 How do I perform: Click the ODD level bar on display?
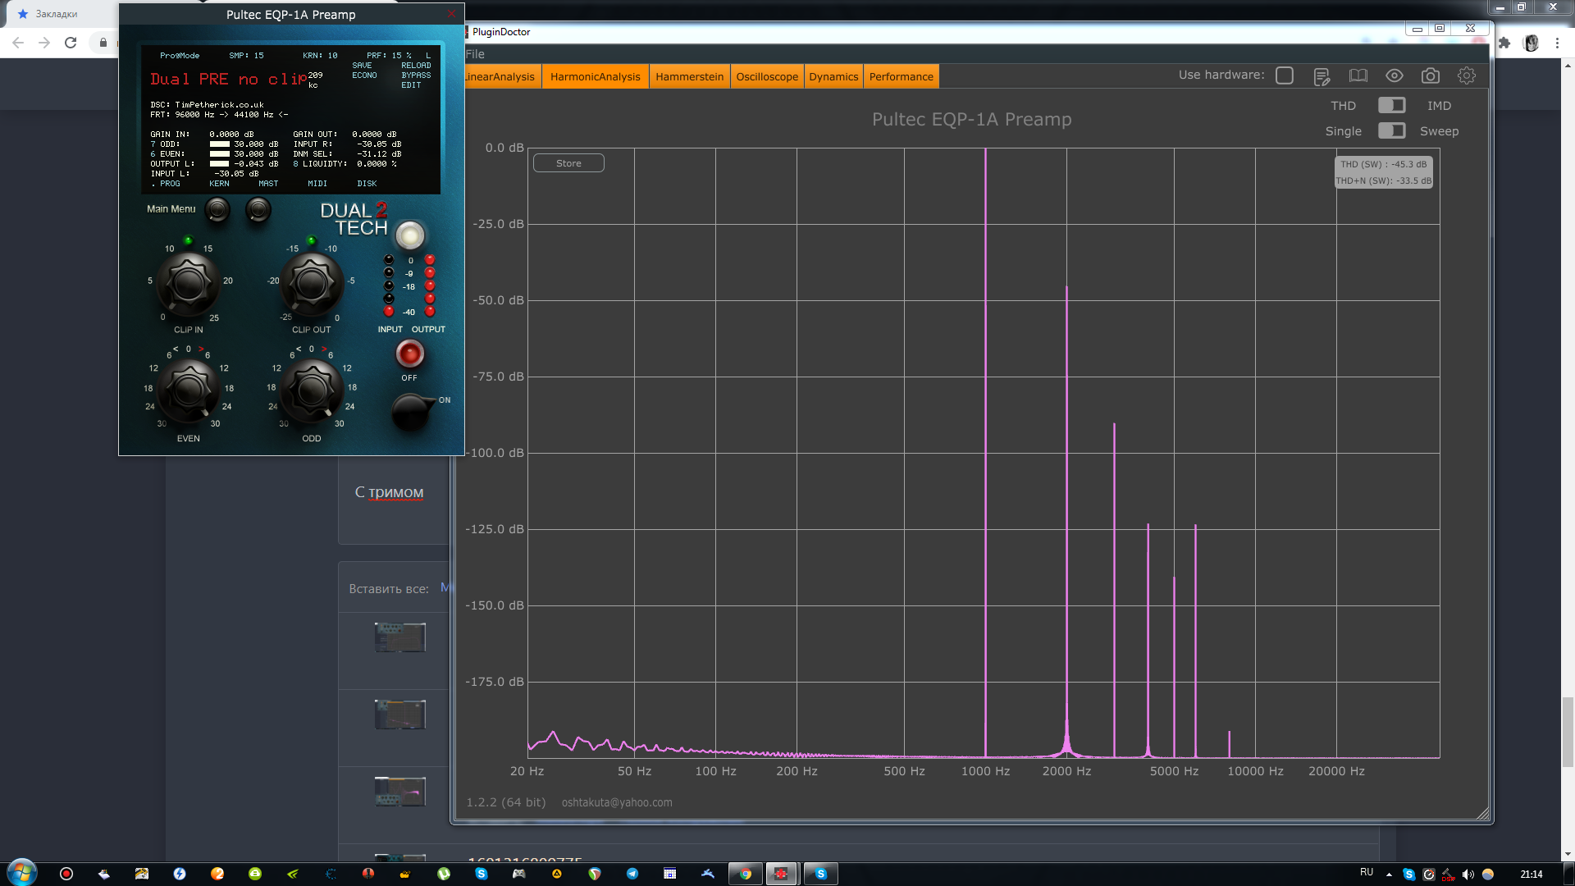220,144
